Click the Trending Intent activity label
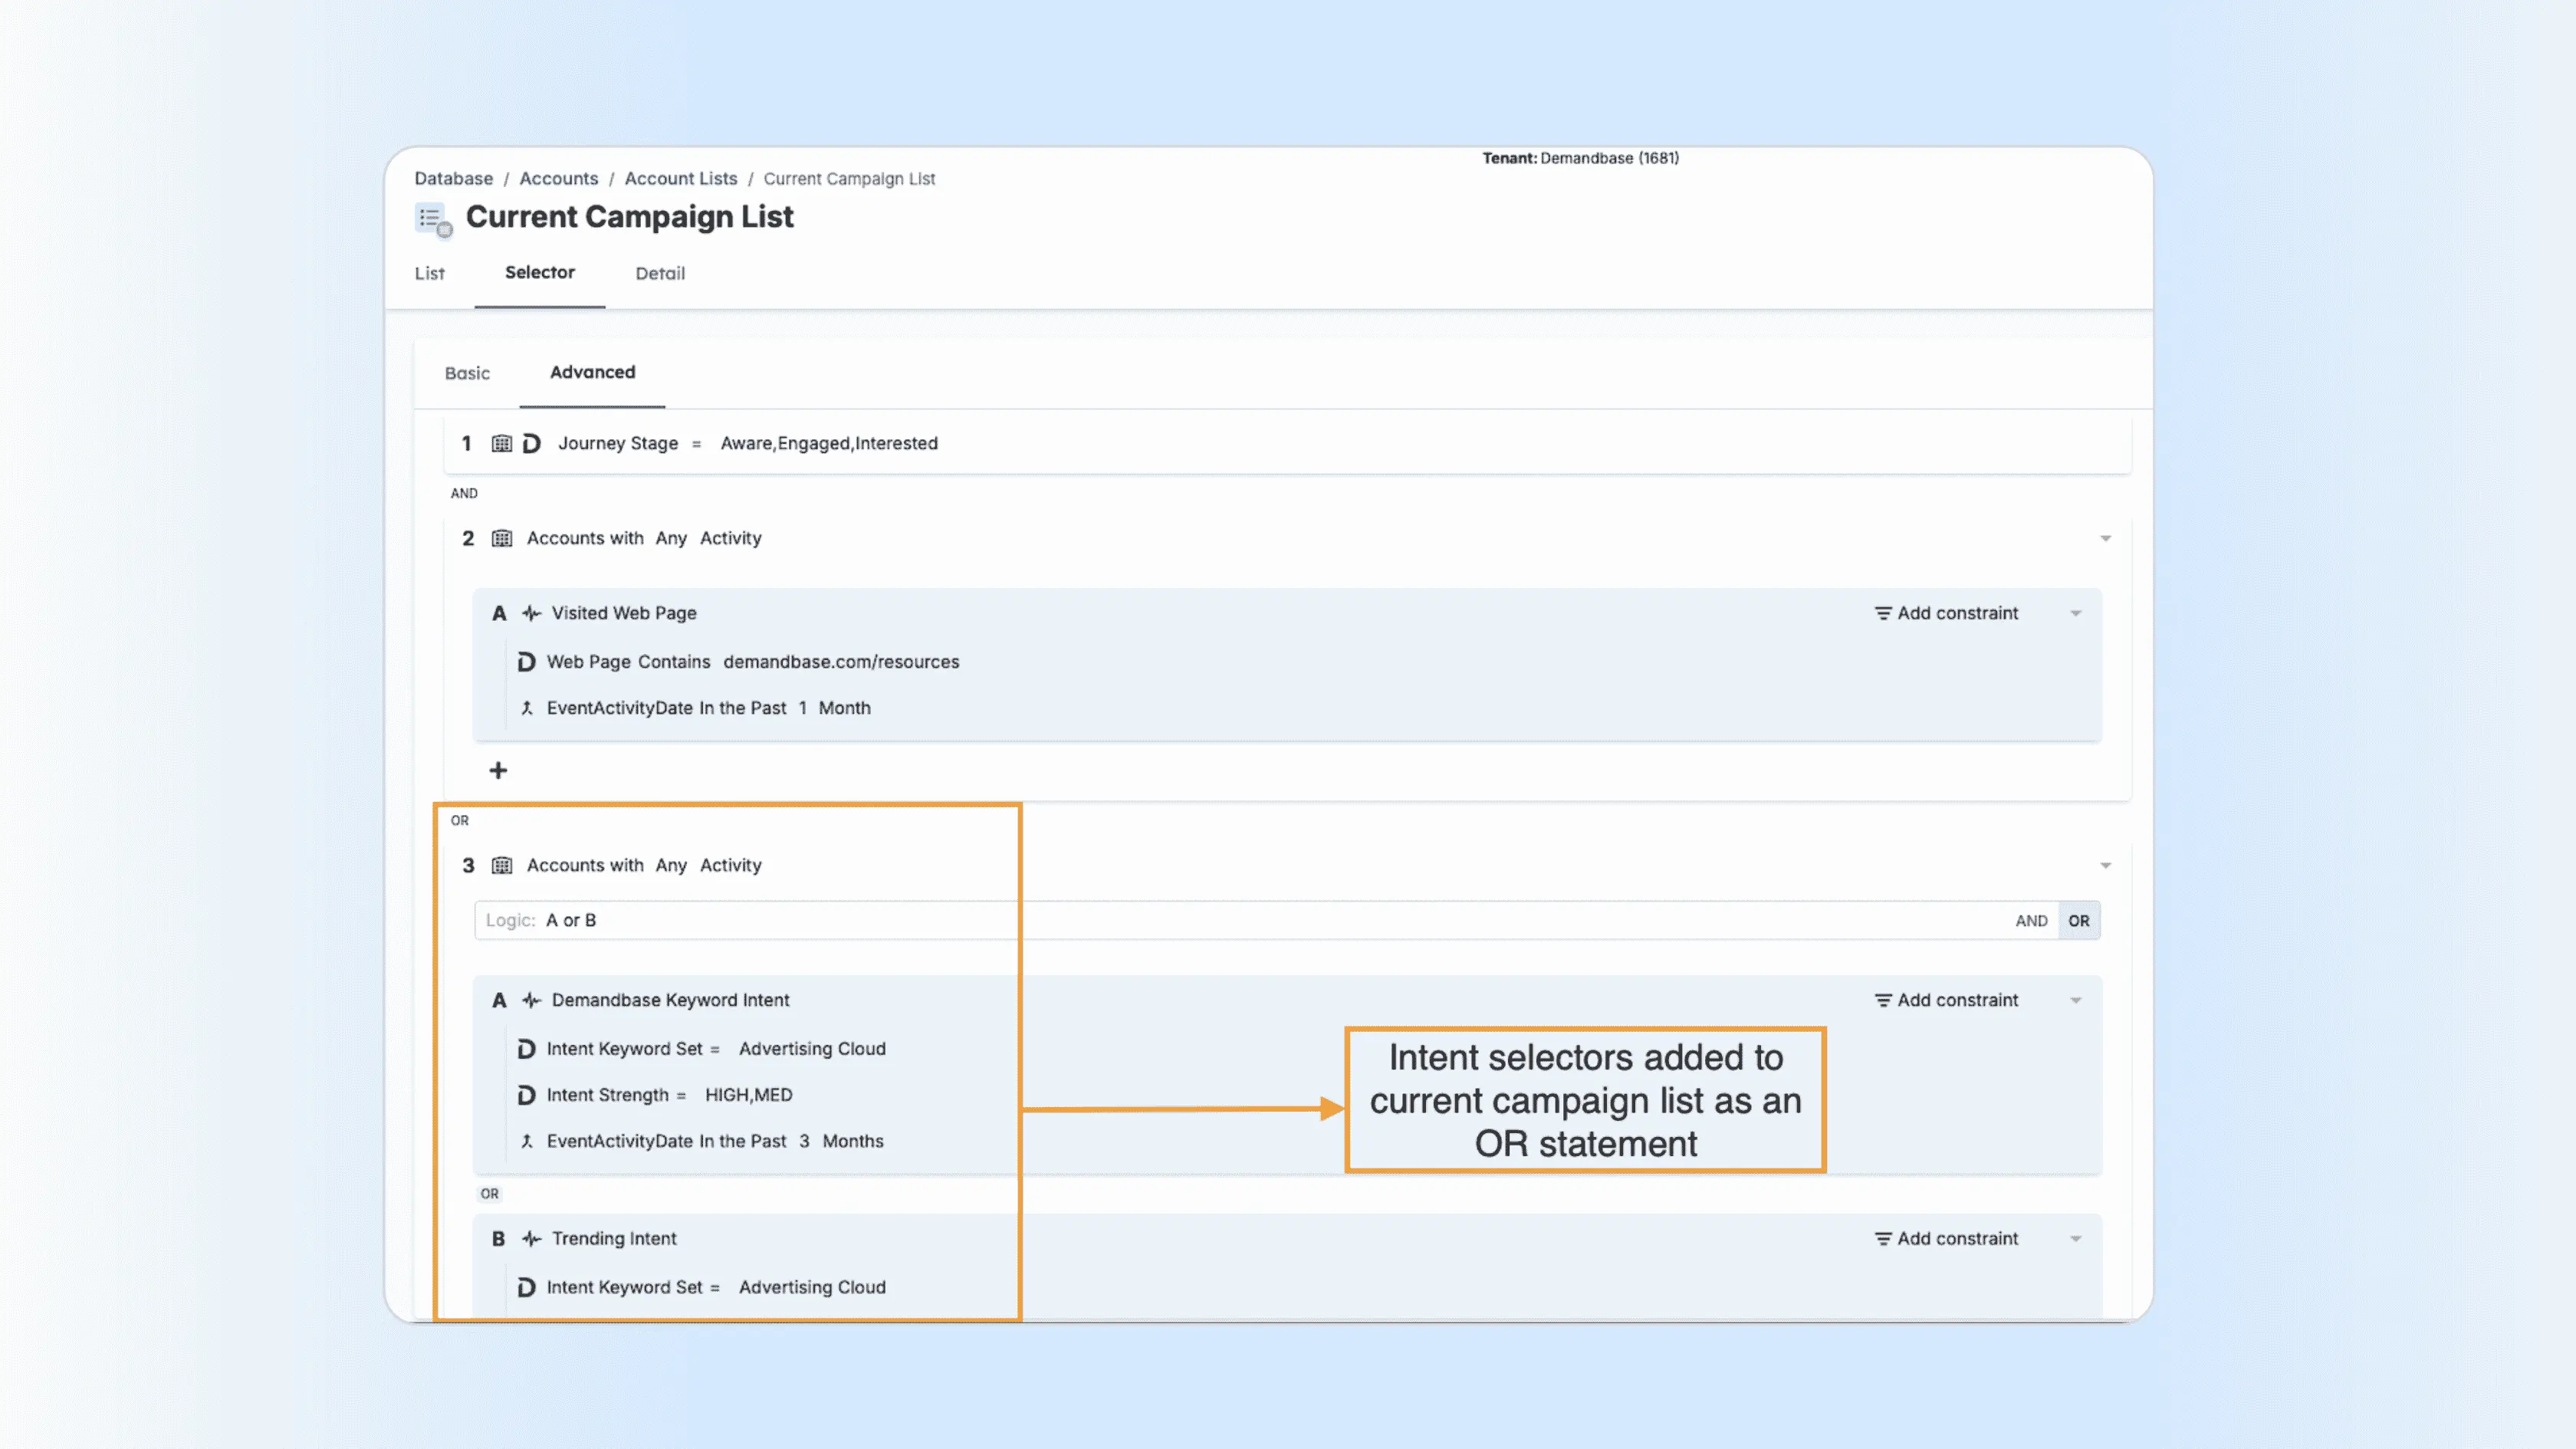Viewport: 2576px width, 1449px height. pos(614,1239)
